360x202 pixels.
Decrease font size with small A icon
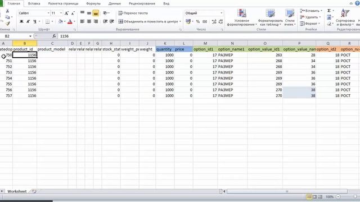click(x=73, y=13)
